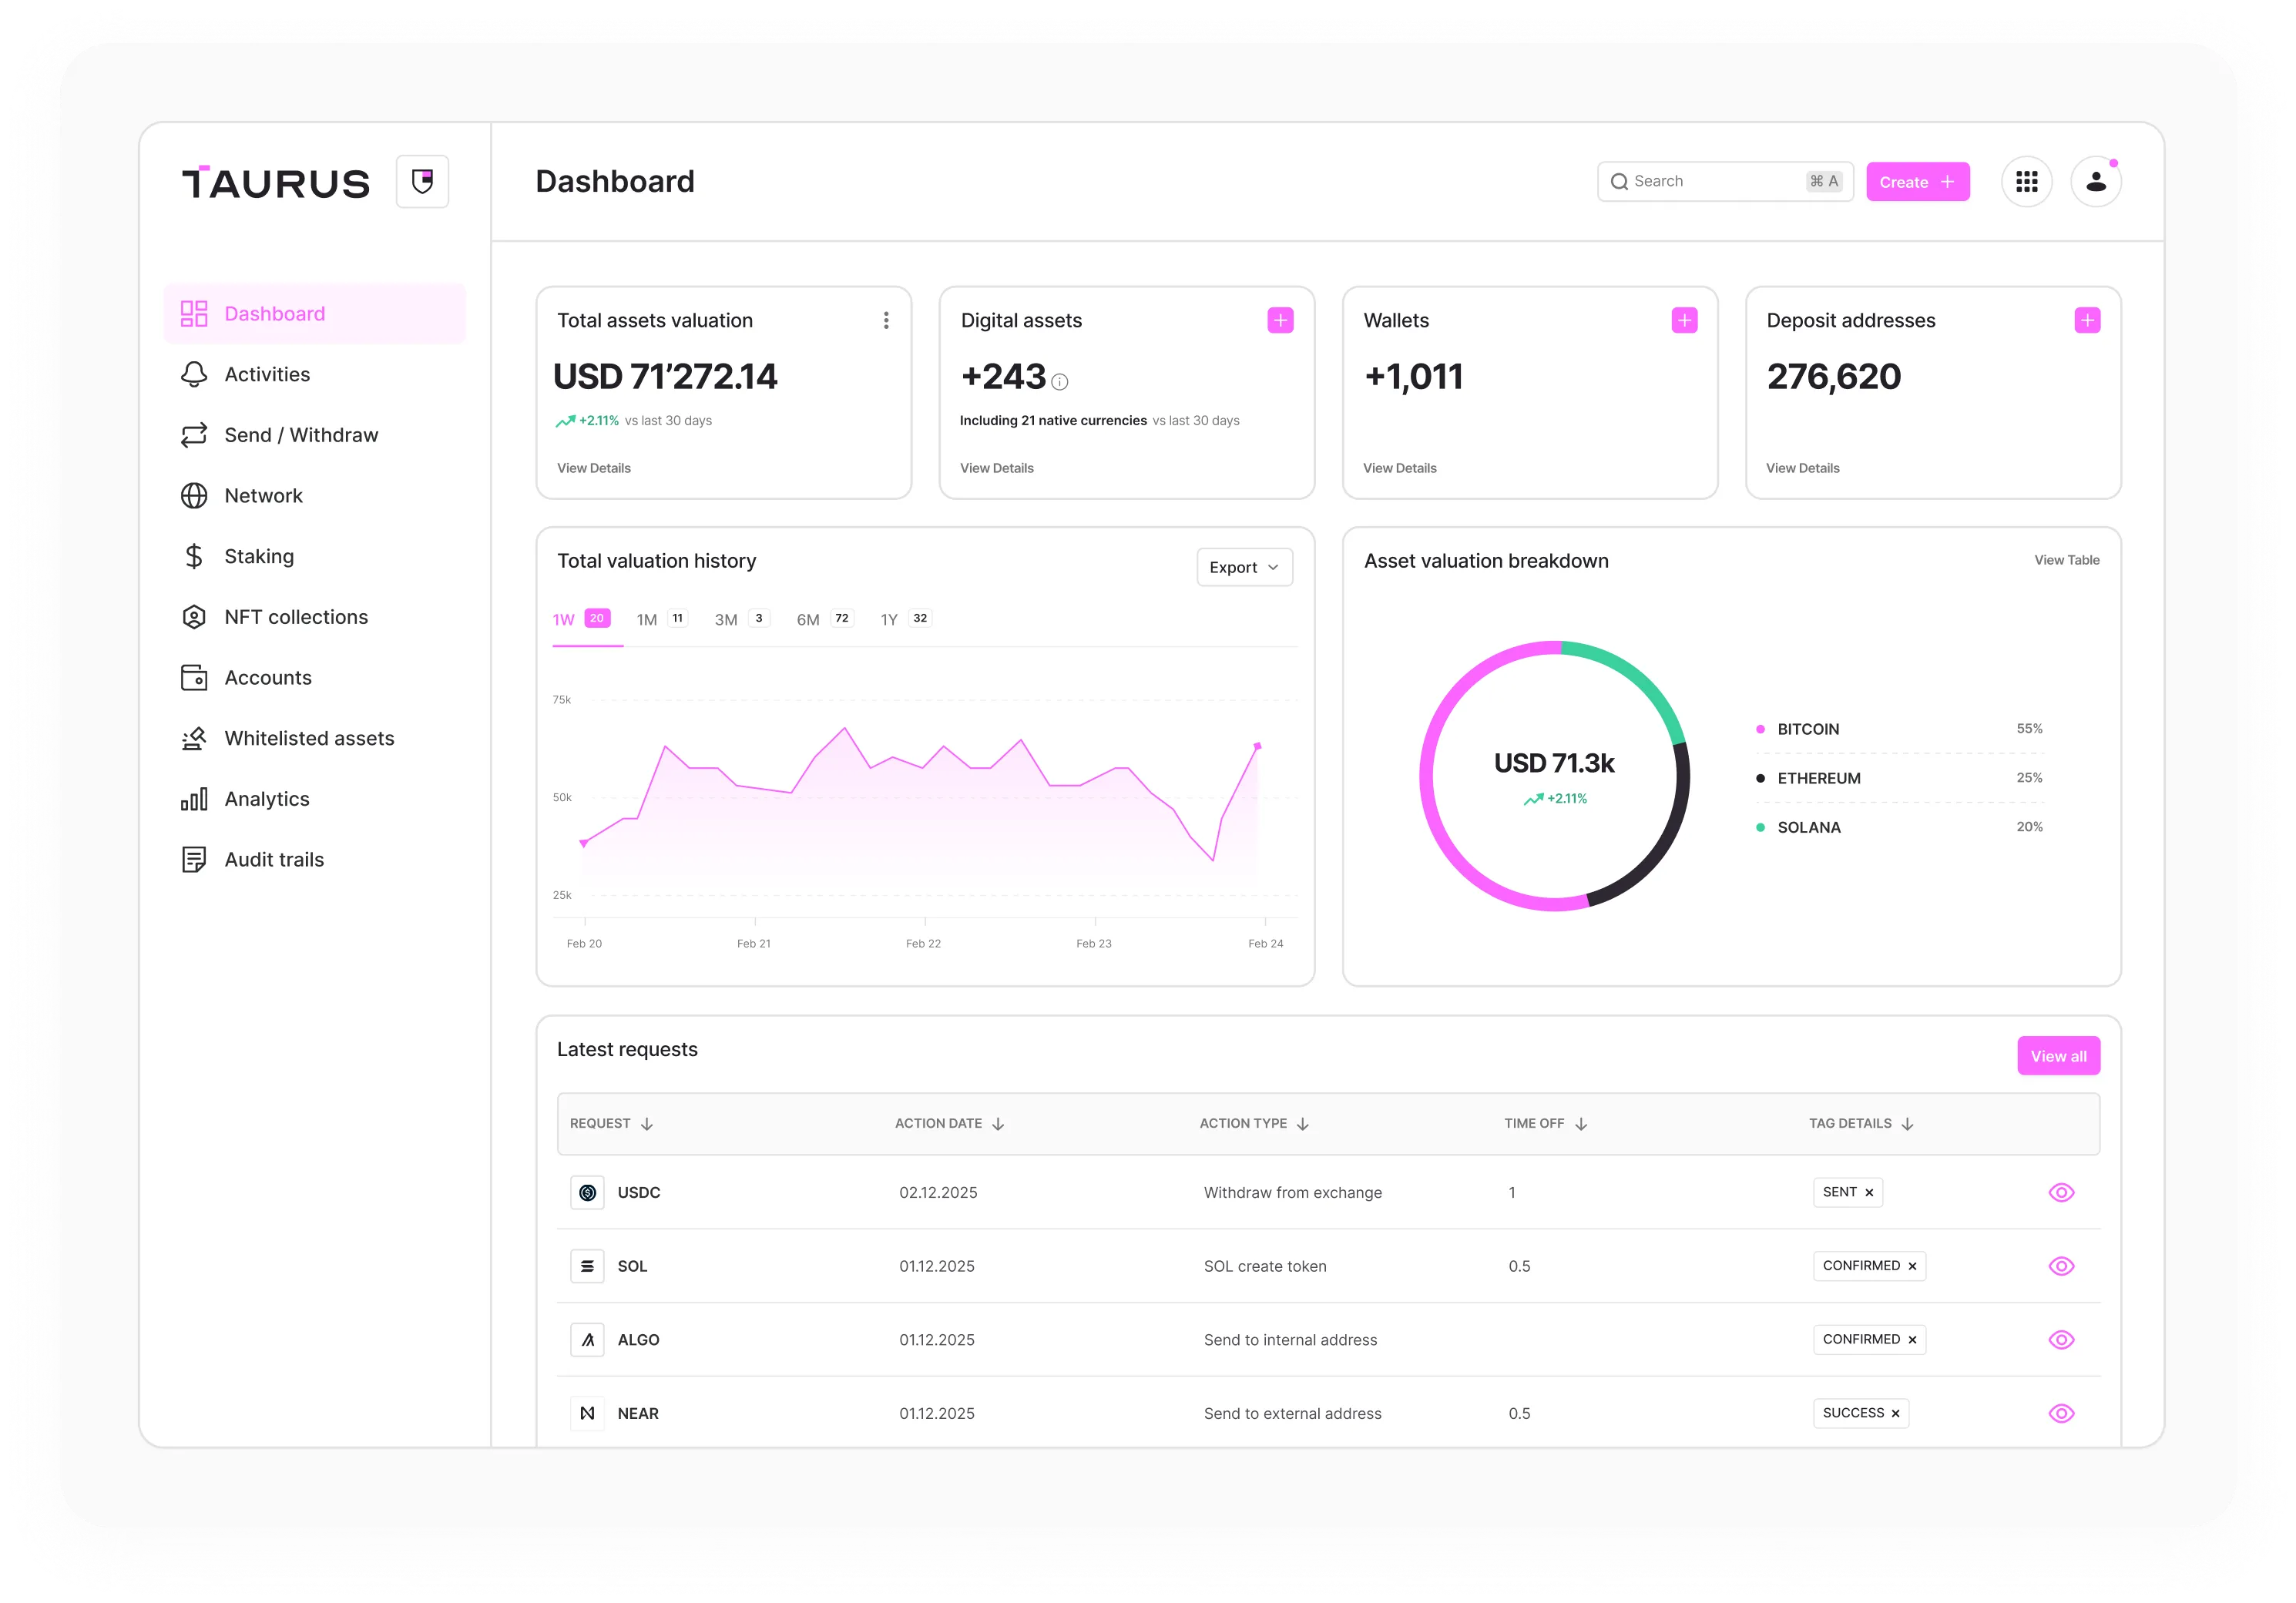
Task: Click the shield icon beside Taurus logo
Action: [422, 182]
